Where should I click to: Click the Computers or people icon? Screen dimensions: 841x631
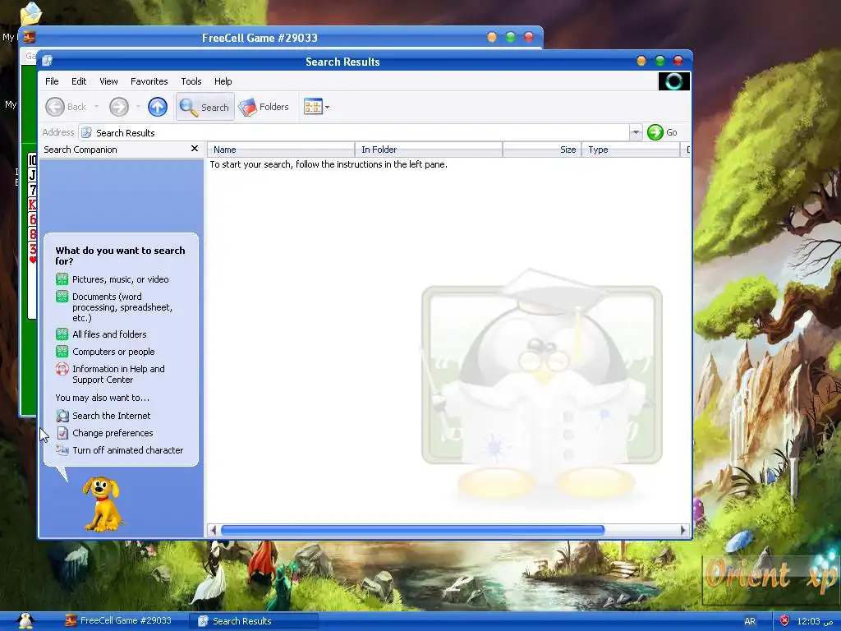62,352
